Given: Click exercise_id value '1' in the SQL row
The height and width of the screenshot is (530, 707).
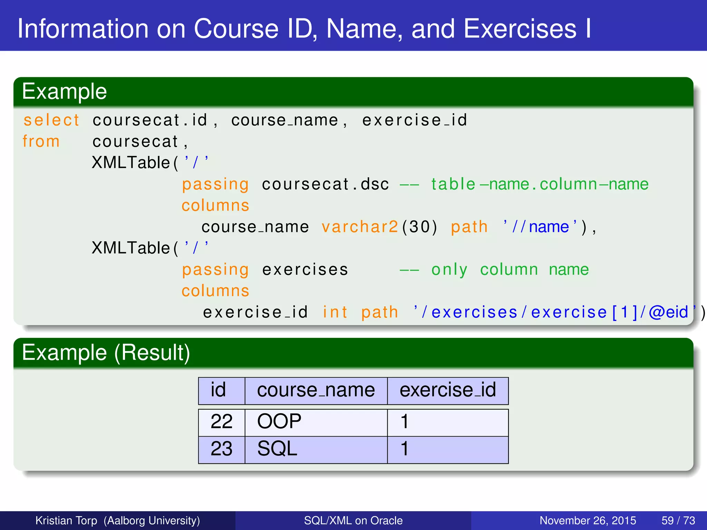Looking at the screenshot, I should 448,450.
